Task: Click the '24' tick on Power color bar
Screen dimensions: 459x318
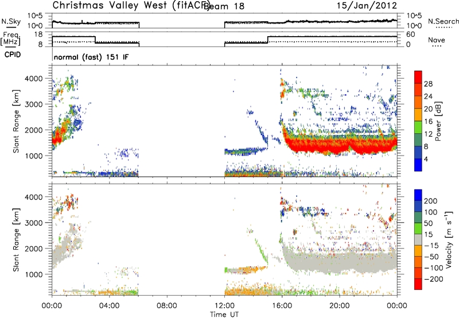Action: tap(428, 96)
